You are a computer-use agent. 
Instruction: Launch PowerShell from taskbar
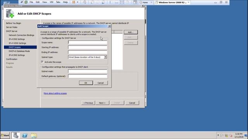[25, 136]
